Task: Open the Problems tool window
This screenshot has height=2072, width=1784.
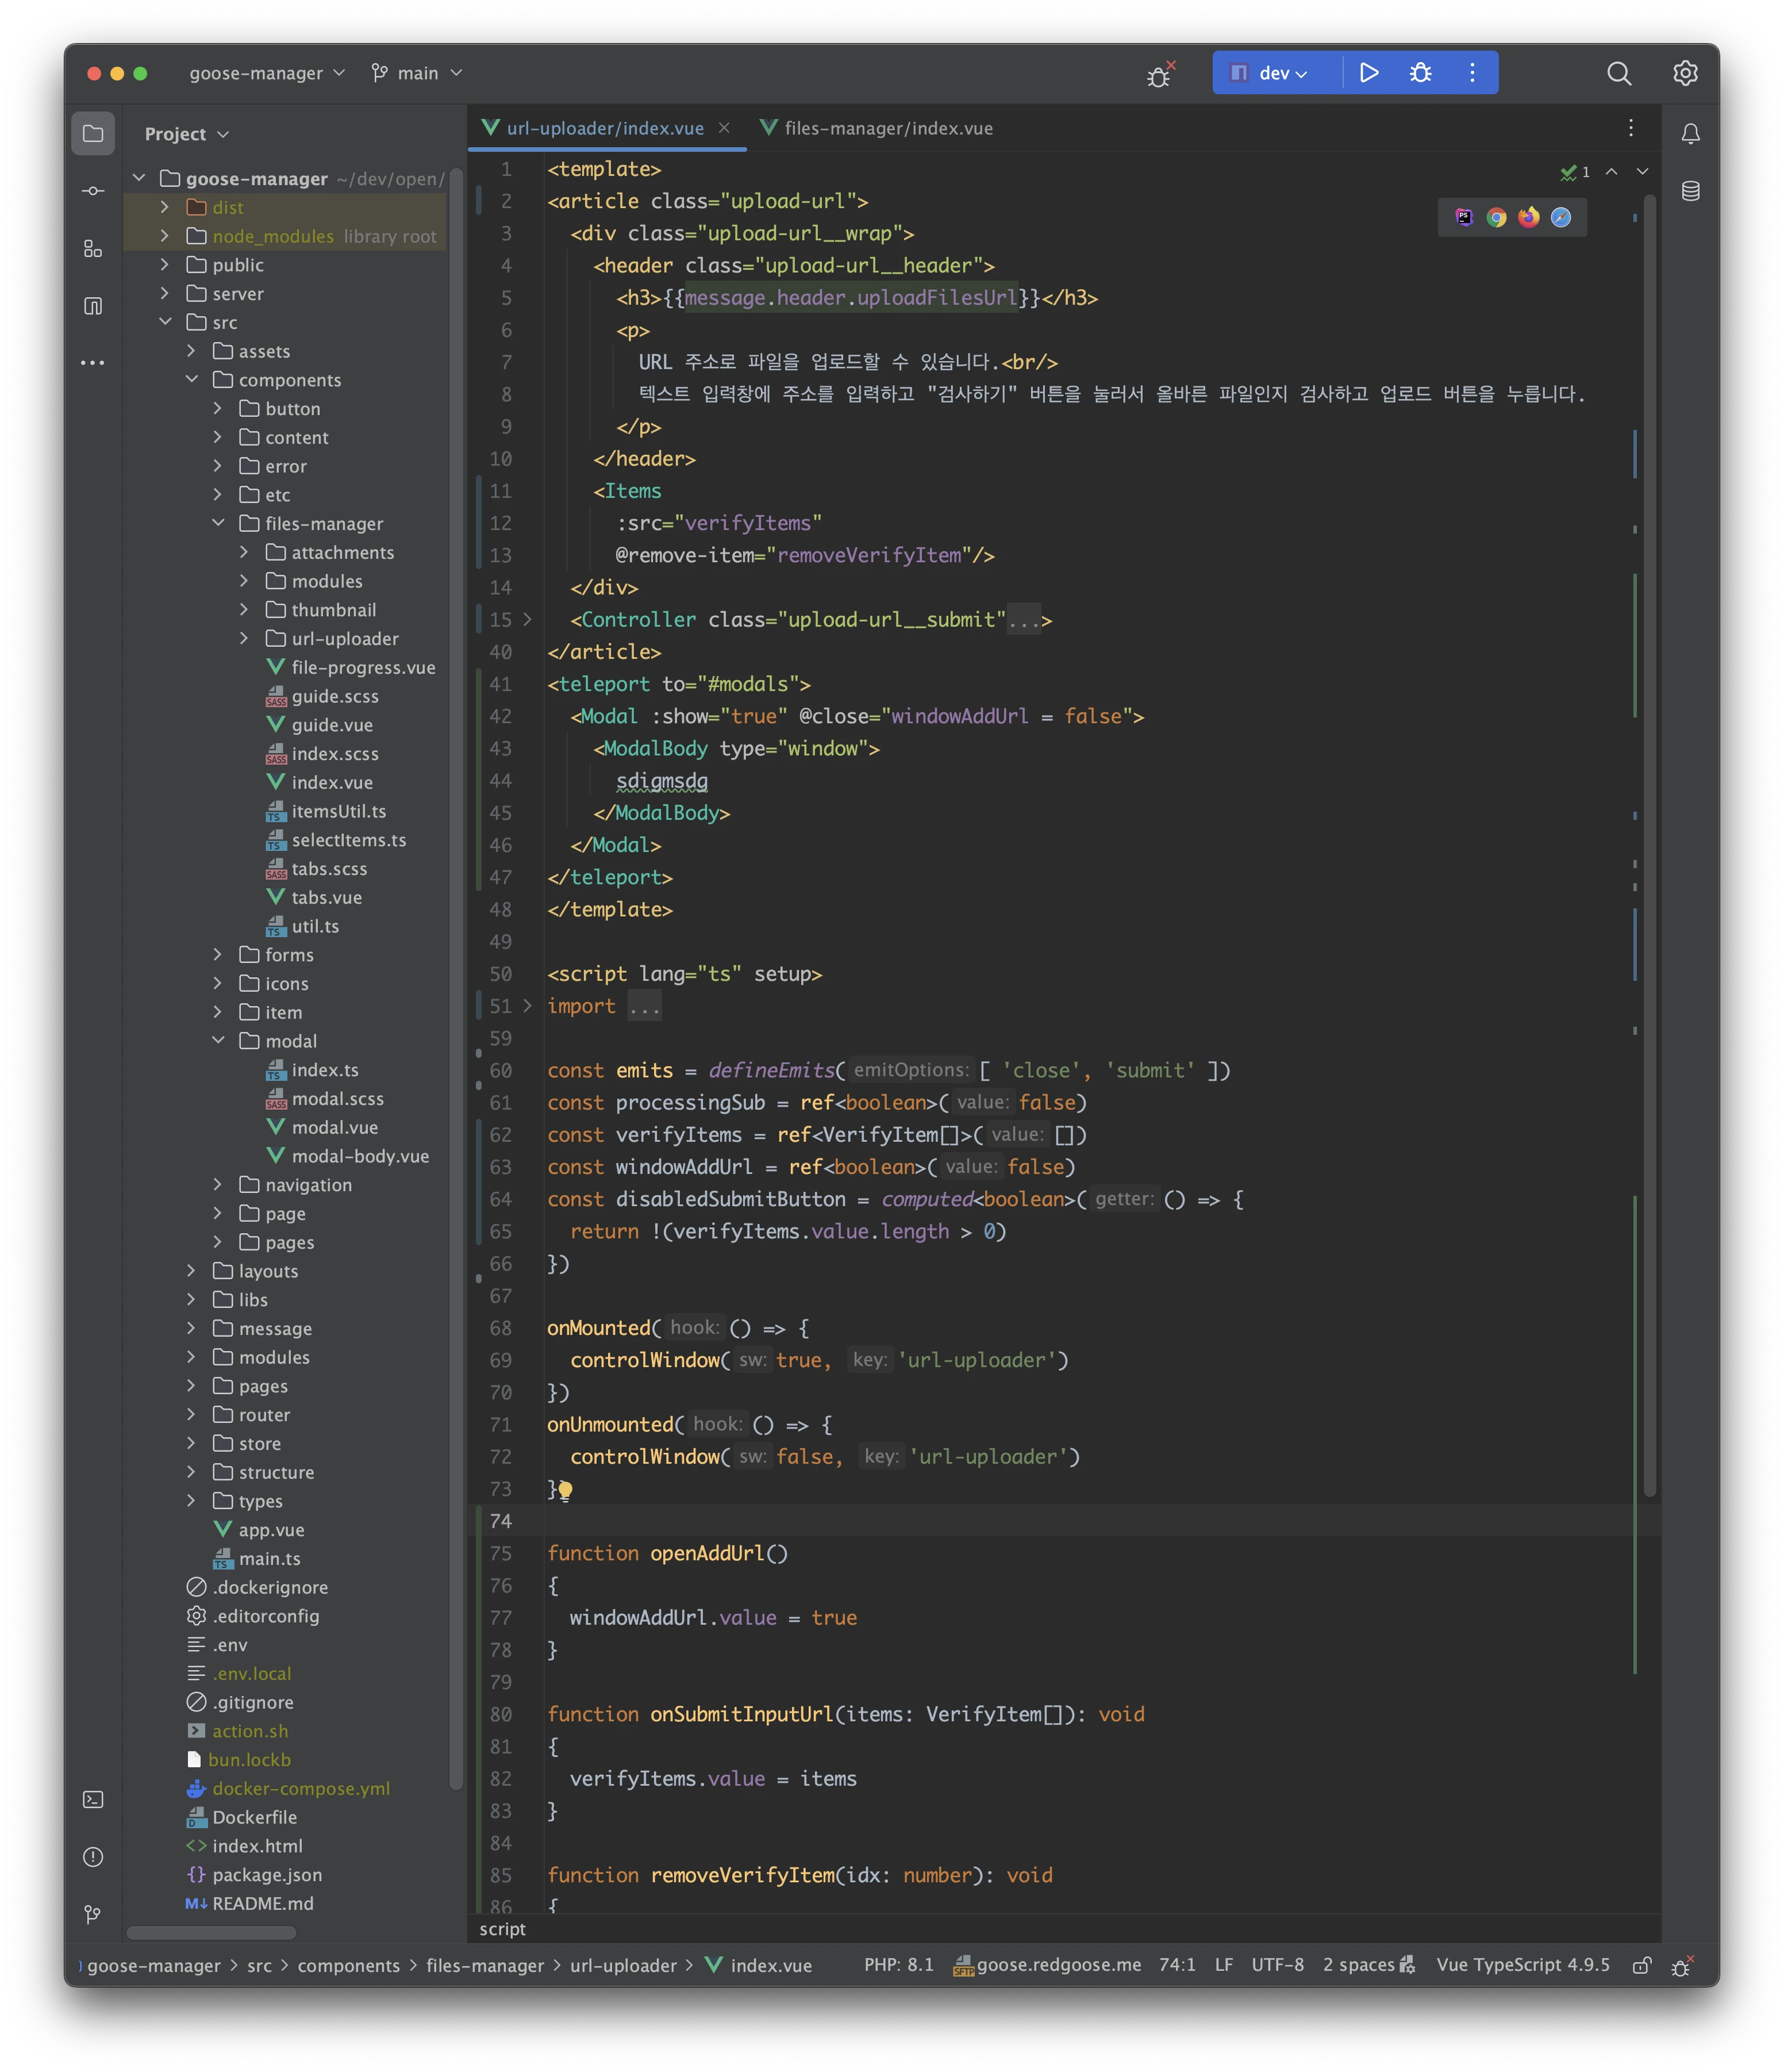Action: [x=93, y=1857]
